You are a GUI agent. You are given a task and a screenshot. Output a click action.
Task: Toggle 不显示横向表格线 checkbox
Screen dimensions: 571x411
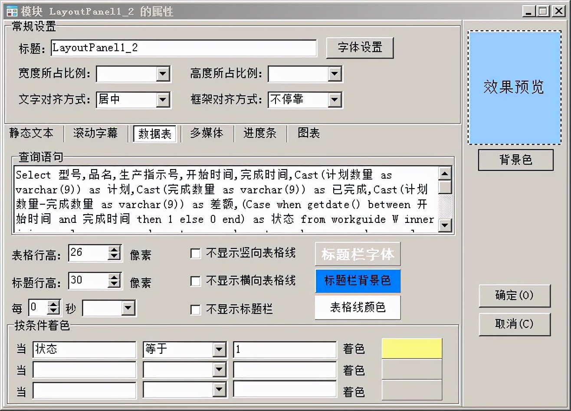196,281
